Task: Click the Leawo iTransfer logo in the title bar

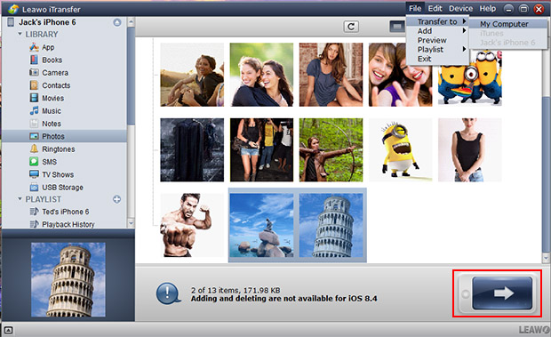Action: click(x=13, y=9)
